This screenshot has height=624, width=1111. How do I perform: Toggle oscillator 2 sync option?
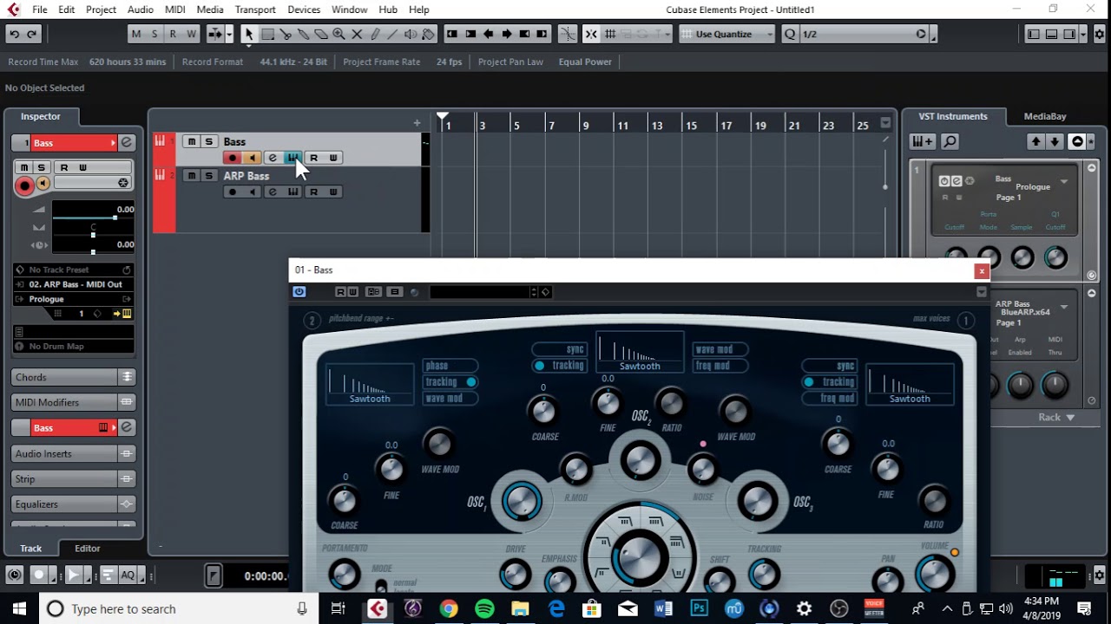[x=560, y=349]
